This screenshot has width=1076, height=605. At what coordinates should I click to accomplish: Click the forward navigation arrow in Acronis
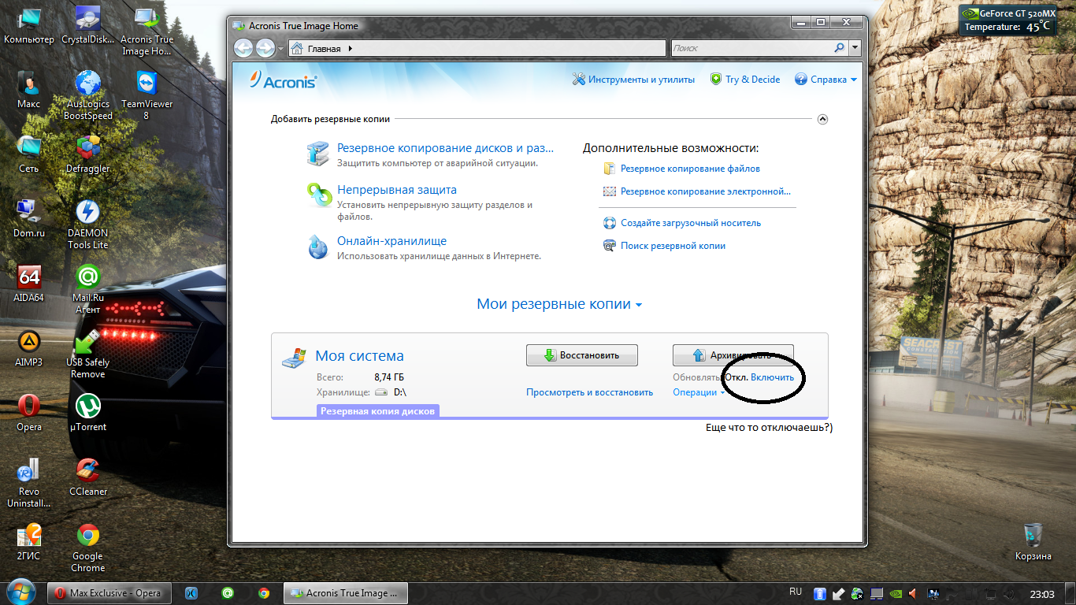click(x=265, y=48)
